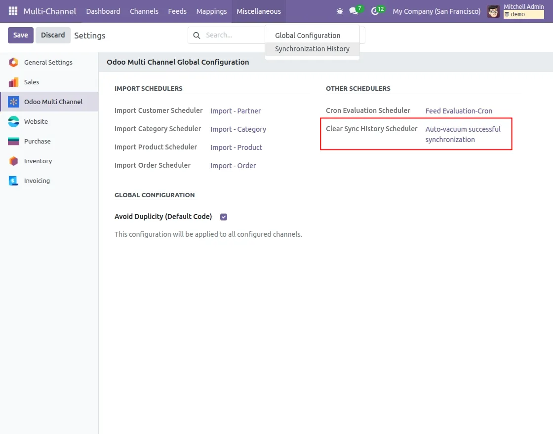
Task: Open the Auto-vacuum successful synchronization link
Action: coord(463,134)
